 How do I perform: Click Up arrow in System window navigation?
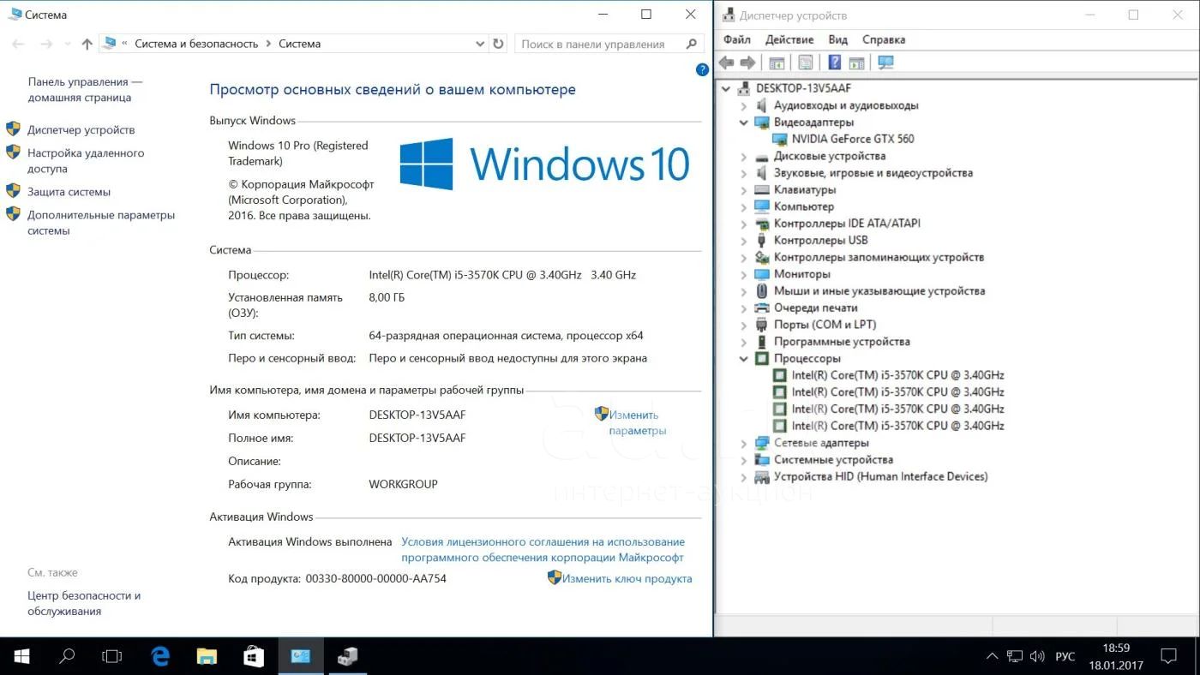tap(87, 44)
